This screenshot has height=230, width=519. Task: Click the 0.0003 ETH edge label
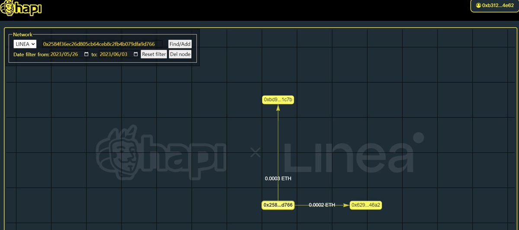pyautogui.click(x=278, y=178)
